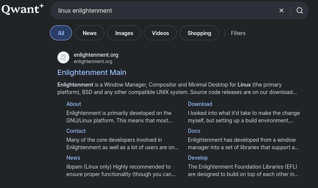
Task: Open the Enlightenment Main result link
Action: [x=92, y=72]
